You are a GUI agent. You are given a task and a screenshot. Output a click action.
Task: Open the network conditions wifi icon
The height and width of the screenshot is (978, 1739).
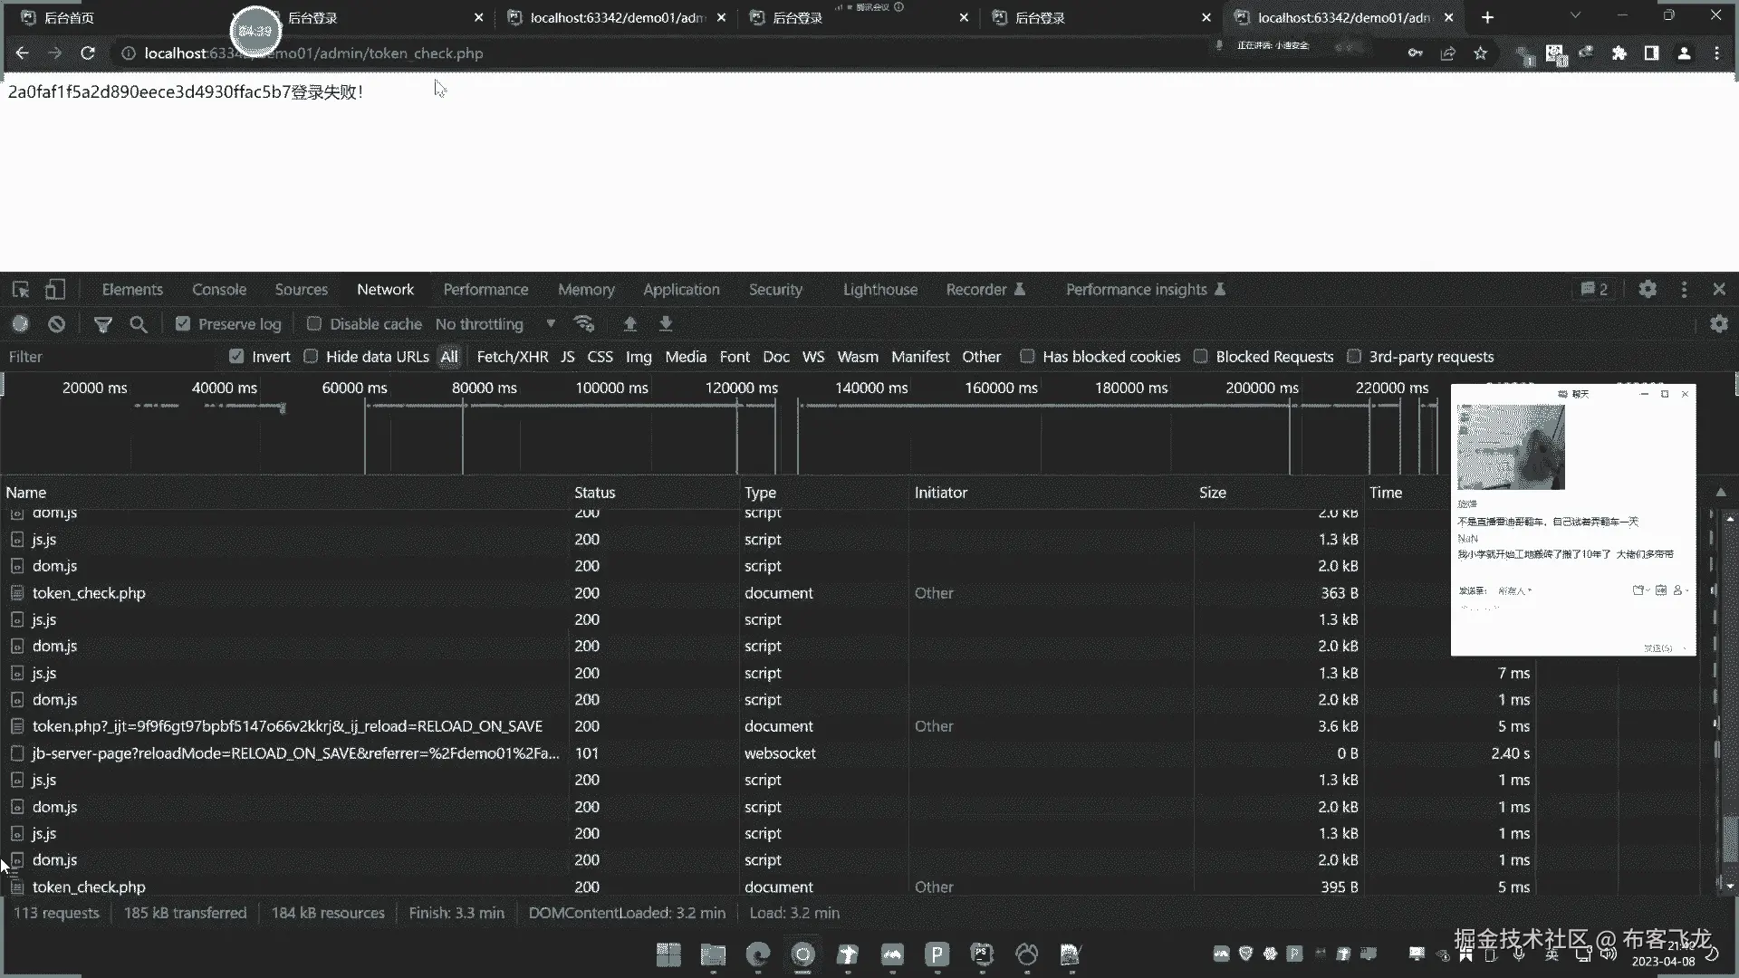coord(584,324)
